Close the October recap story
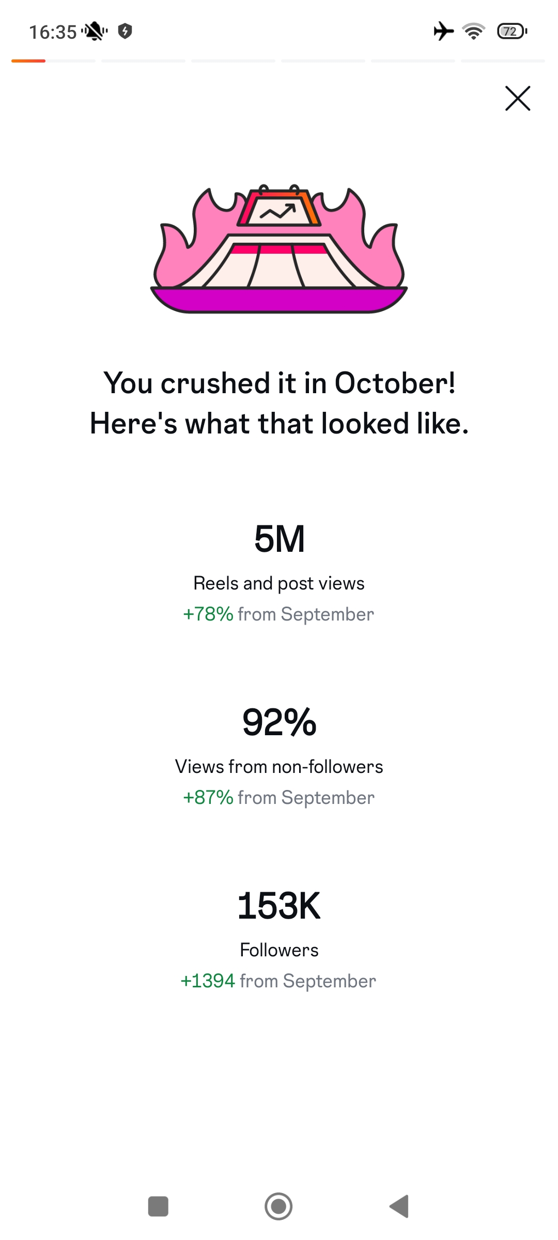Screen dimensions: 558x1240 (518, 98)
